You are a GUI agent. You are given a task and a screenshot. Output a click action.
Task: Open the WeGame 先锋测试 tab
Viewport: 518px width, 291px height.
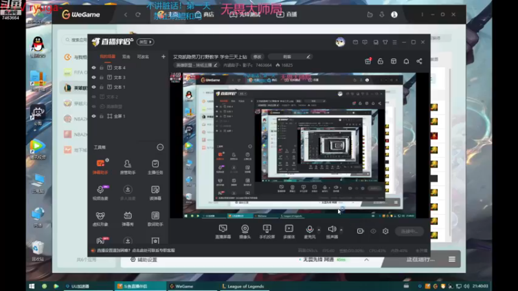245,14
